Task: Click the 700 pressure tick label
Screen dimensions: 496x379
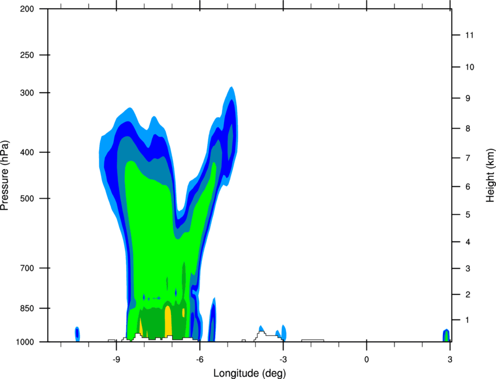Action: (27, 268)
